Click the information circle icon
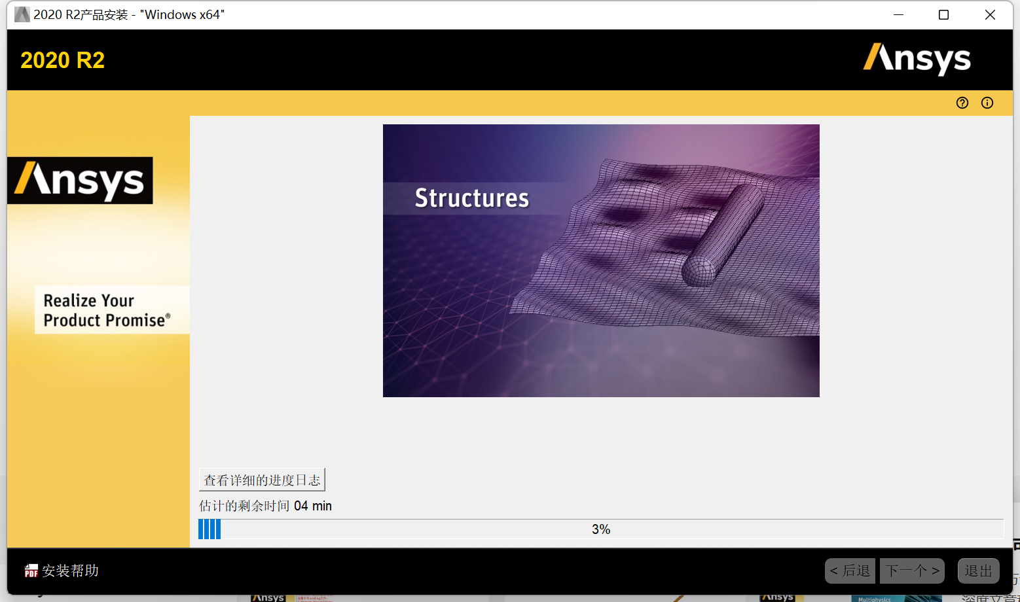Screen dimensions: 1020x602 tap(987, 102)
